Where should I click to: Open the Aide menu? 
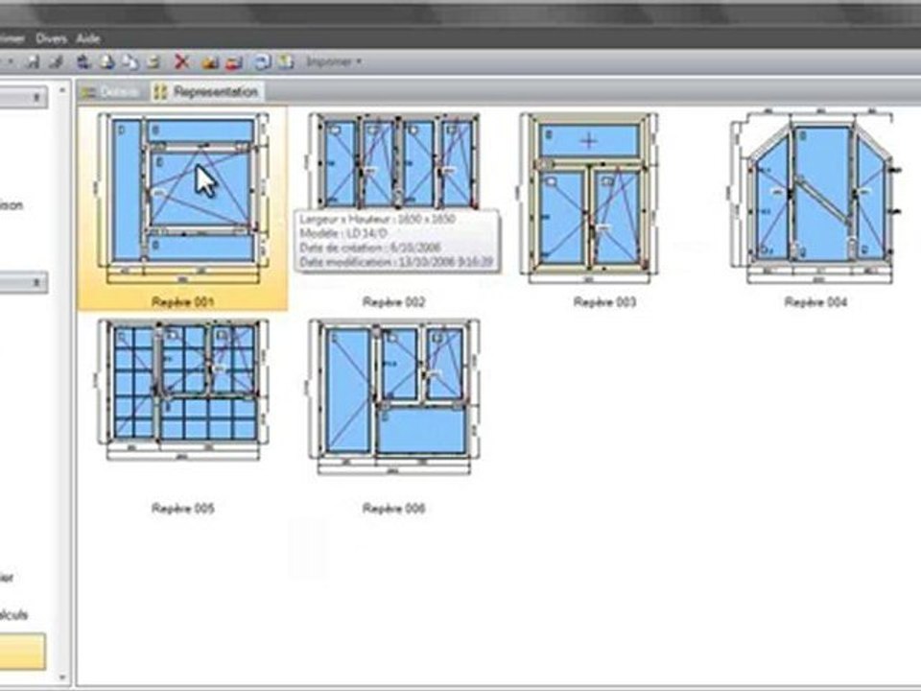tap(88, 38)
